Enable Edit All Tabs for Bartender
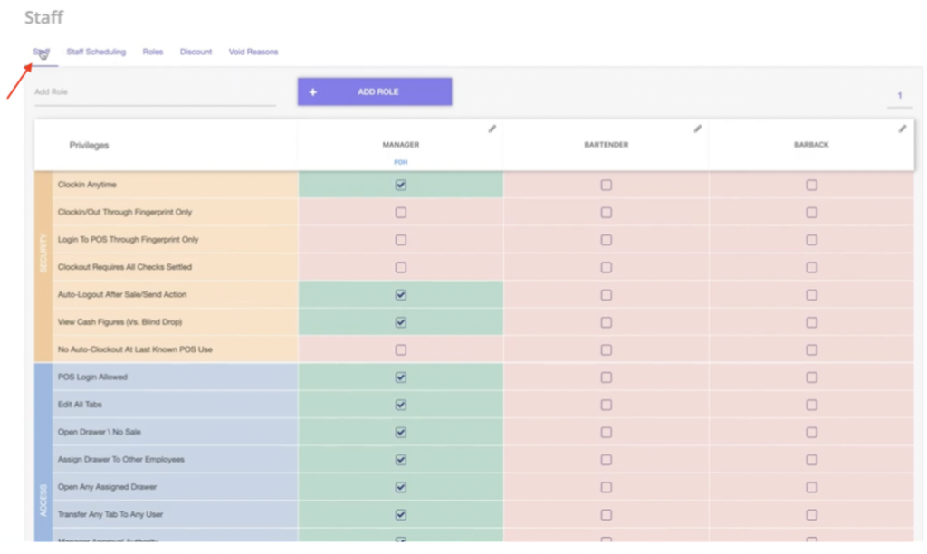 click(x=606, y=405)
